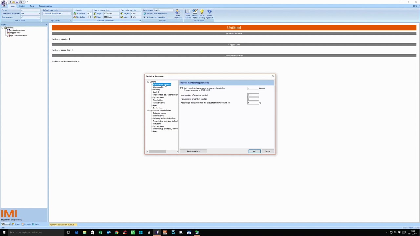Open Technical parameters group dialog launcher
420x236 pixels.
(140, 21)
